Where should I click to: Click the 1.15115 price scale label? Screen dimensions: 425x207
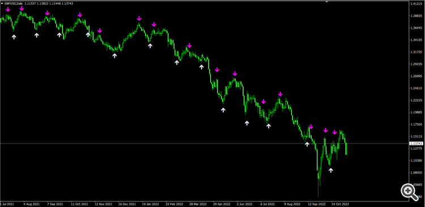[x=416, y=136]
